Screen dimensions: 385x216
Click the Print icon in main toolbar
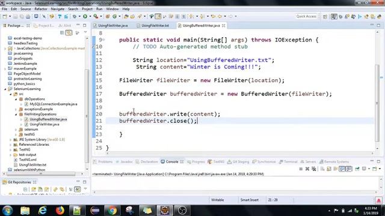[28, 16]
